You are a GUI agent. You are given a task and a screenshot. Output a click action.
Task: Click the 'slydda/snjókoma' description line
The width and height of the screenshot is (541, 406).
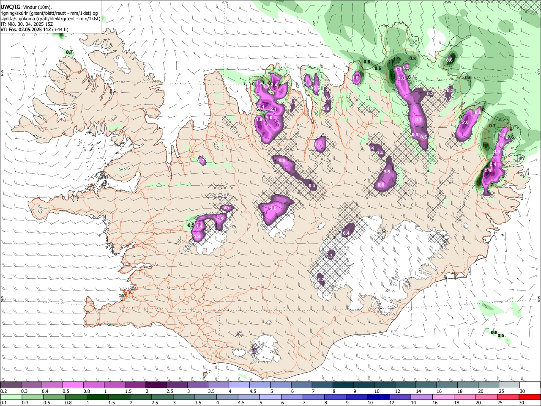[50, 19]
